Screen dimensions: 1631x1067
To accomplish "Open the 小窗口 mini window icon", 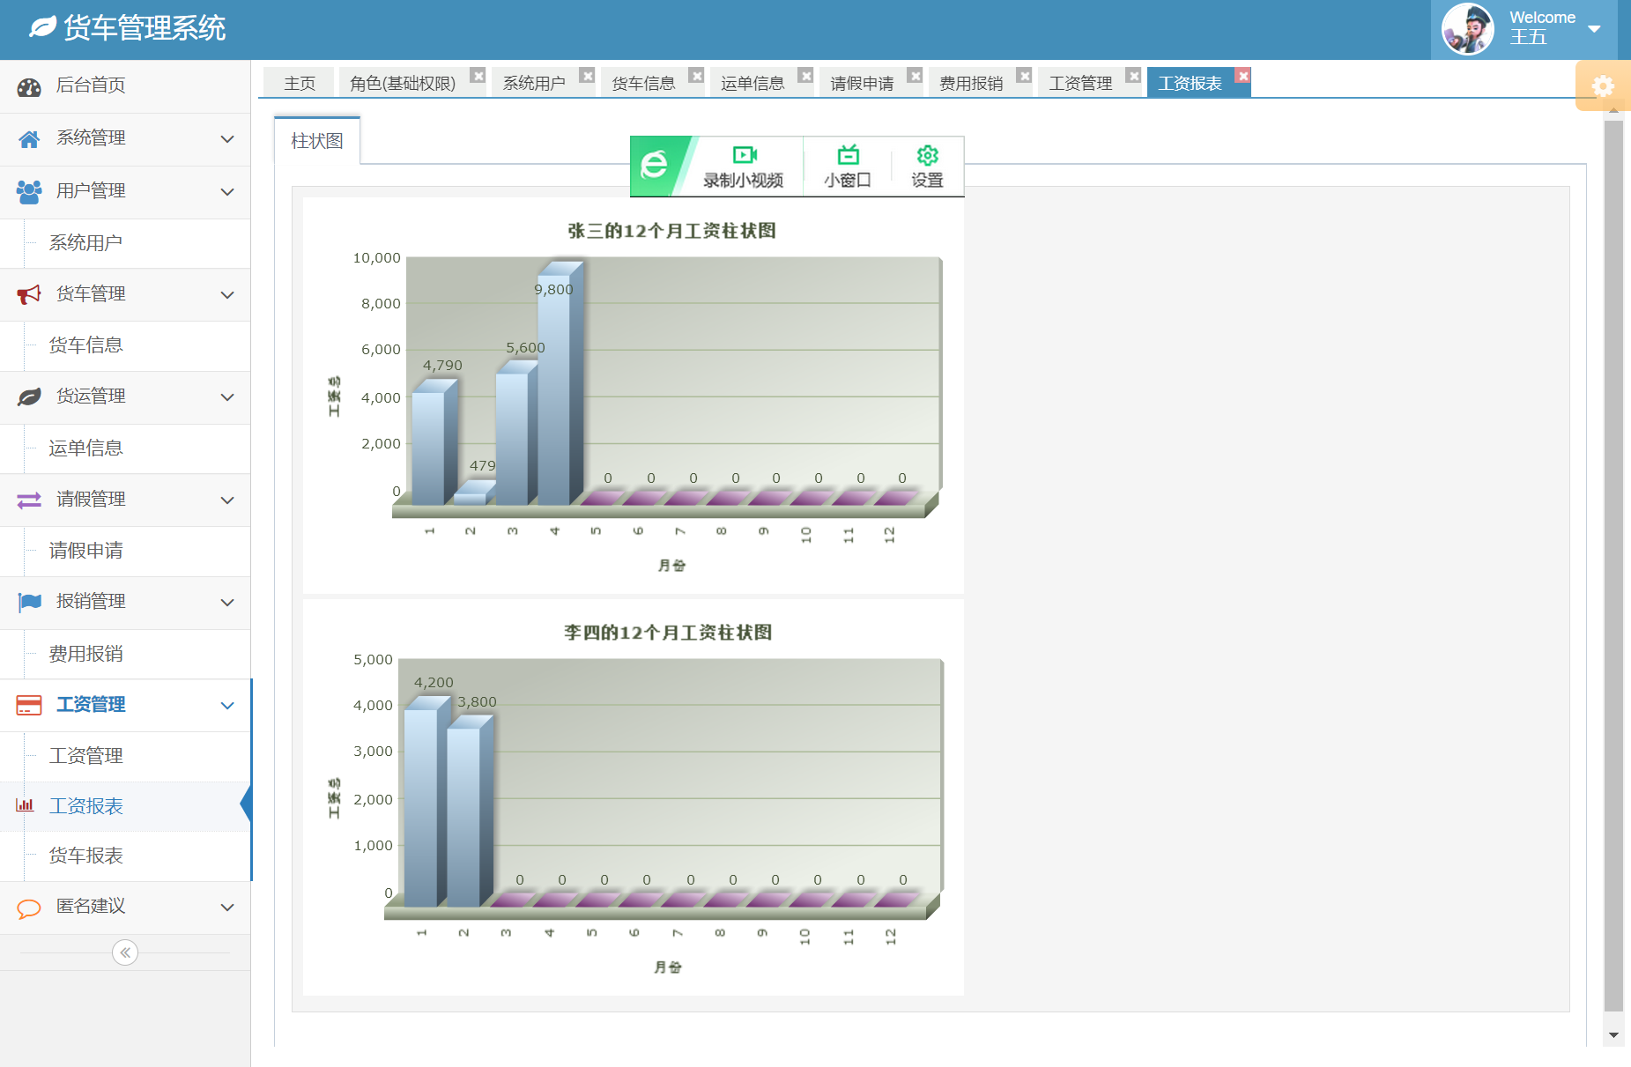I will tap(848, 156).
